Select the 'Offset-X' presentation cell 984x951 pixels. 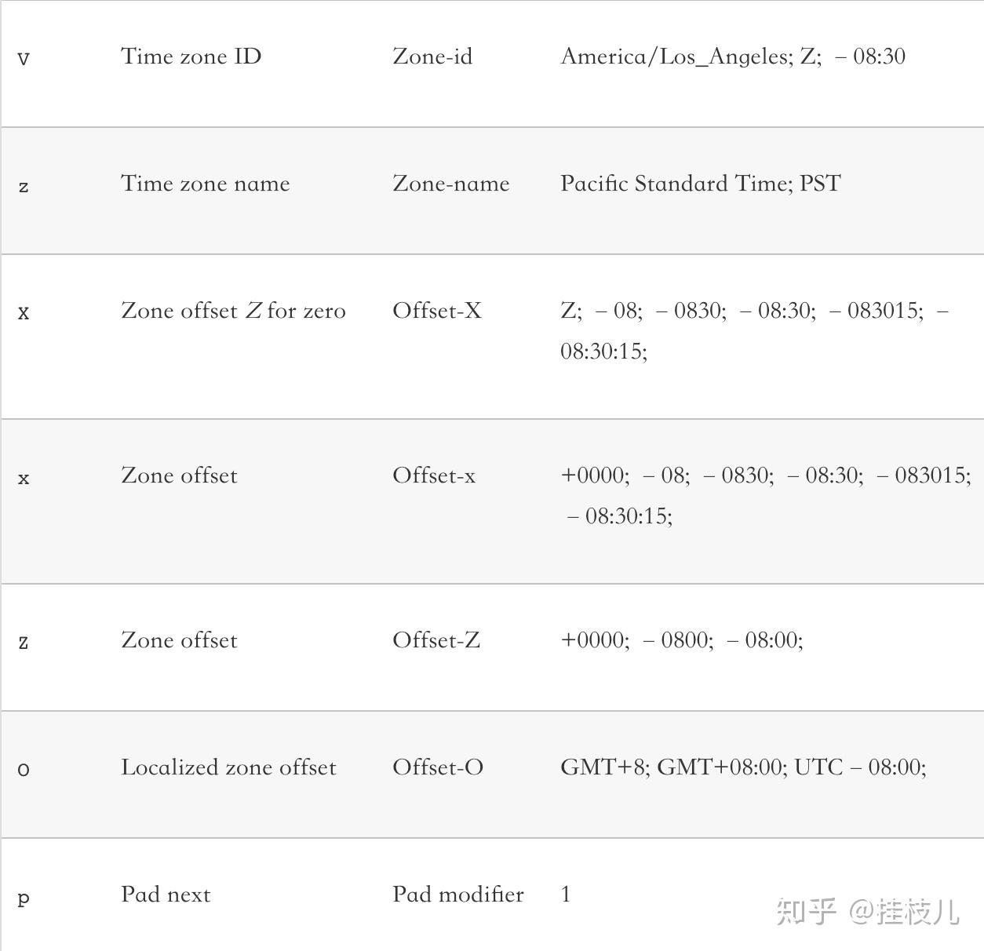(x=437, y=311)
